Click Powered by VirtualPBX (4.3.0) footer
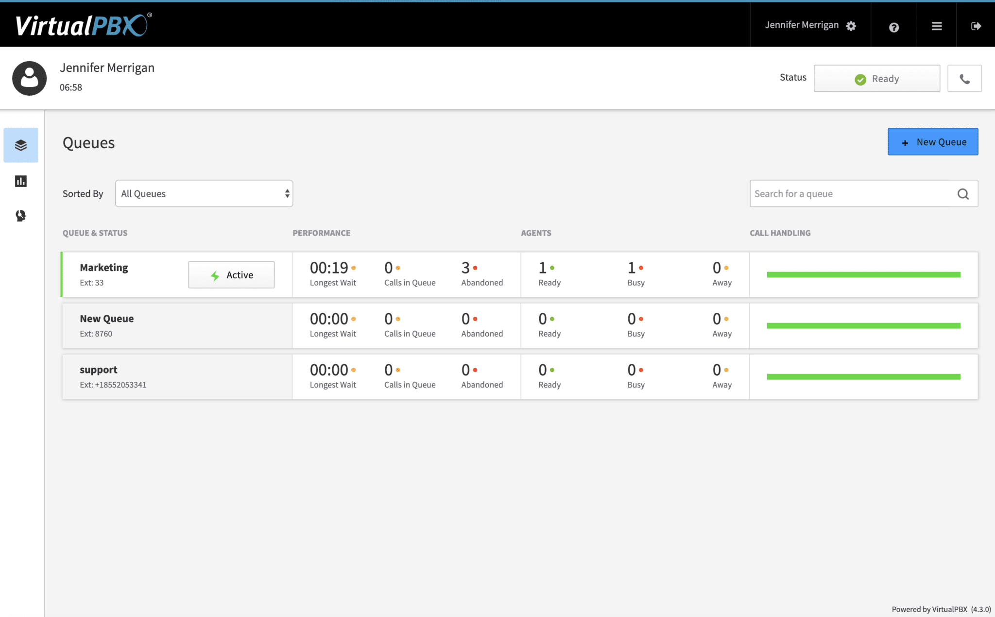The image size is (995, 617). pyautogui.click(x=941, y=609)
